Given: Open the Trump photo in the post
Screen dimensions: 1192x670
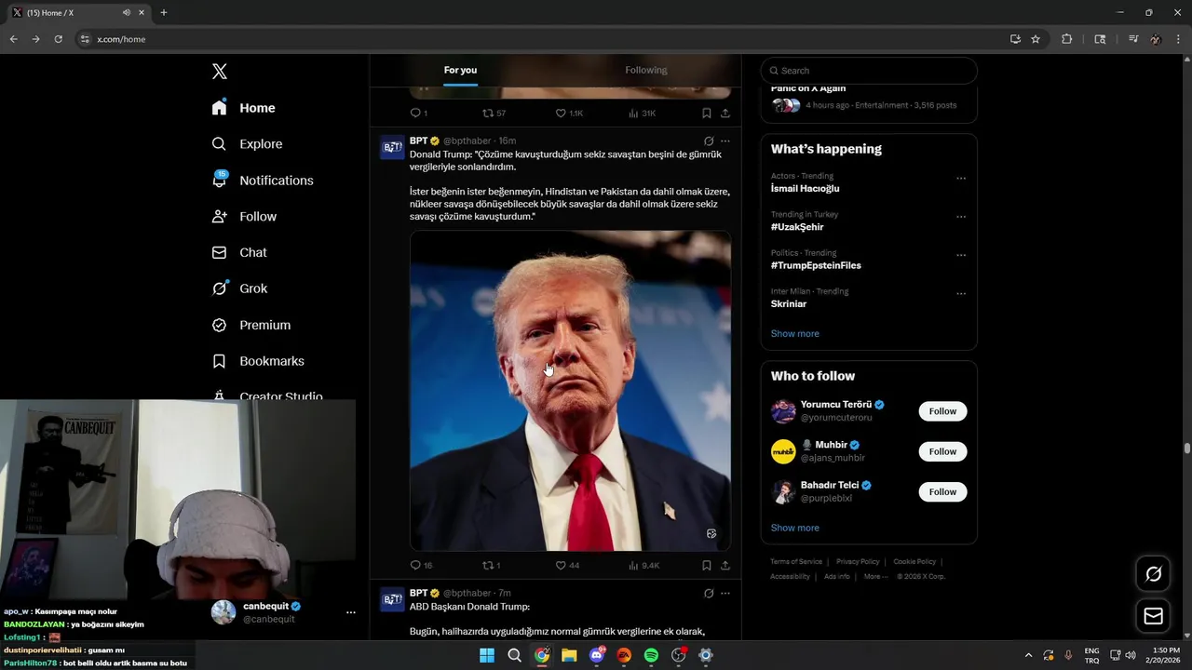Looking at the screenshot, I should coord(570,391).
